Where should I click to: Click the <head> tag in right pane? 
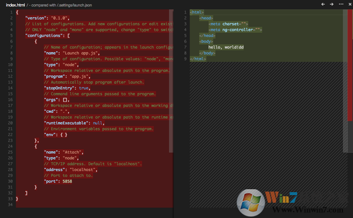pos(206,18)
